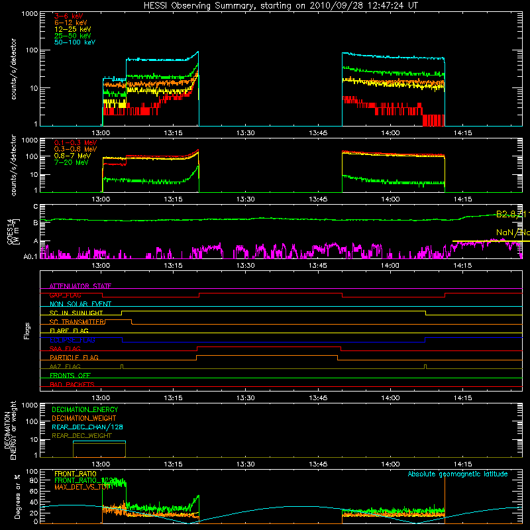
Task: Pick the blue ECLIPSE_FLAG label
Action: 72,340
